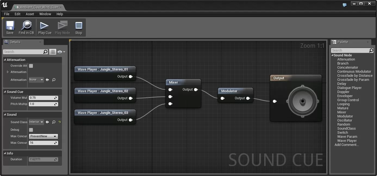Screen dimensions: 377x176
Task: Open the Asset menu
Action: [x=30, y=14]
